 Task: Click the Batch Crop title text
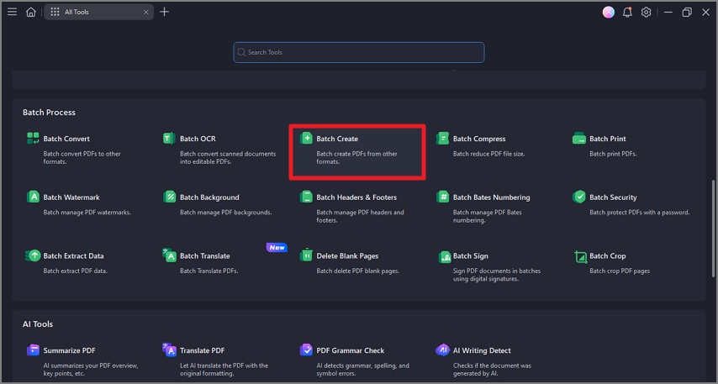click(607, 255)
